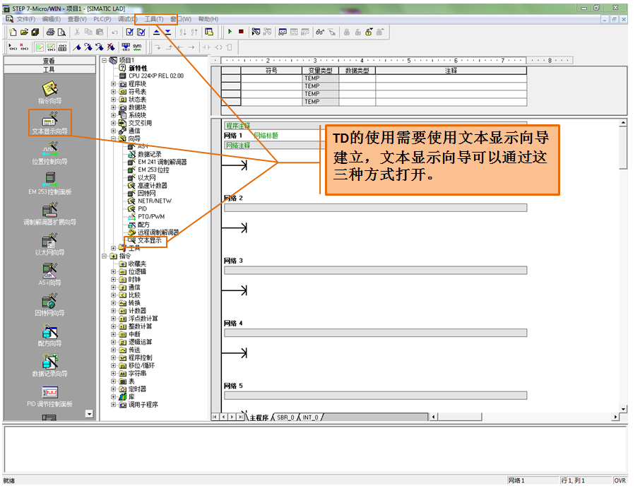
Task: Click the Upload from PLC arrow icon
Action: [157, 32]
